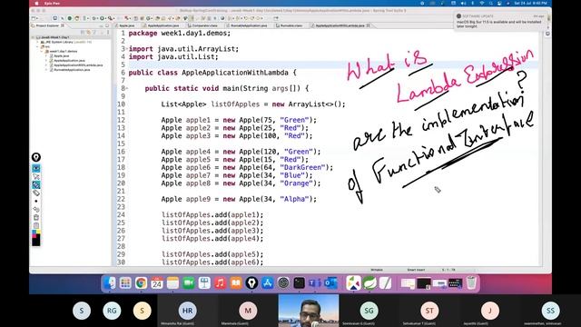Choose the pen size dot in Epic Pen toolbar
This screenshot has width=581, height=327.
pyautogui.click(x=36, y=201)
